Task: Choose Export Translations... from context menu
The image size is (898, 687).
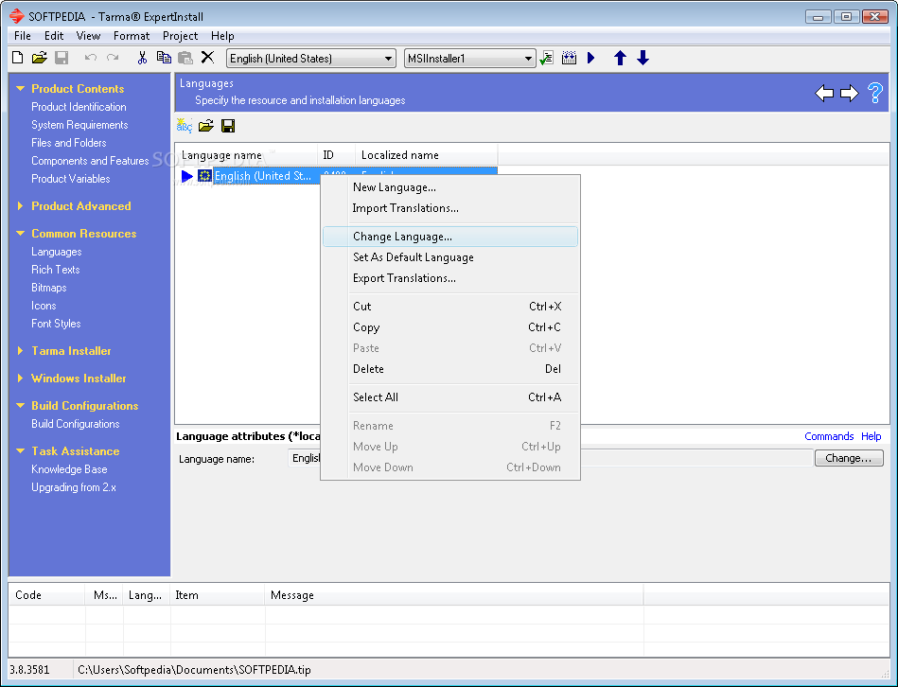Action: (x=450, y=277)
